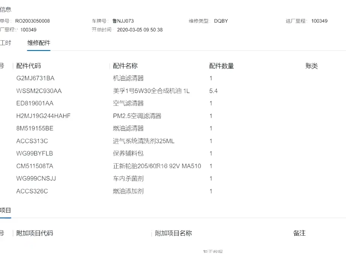The image size is (346, 259).
Task: Click part code 8M519155BE
Action: point(35,129)
